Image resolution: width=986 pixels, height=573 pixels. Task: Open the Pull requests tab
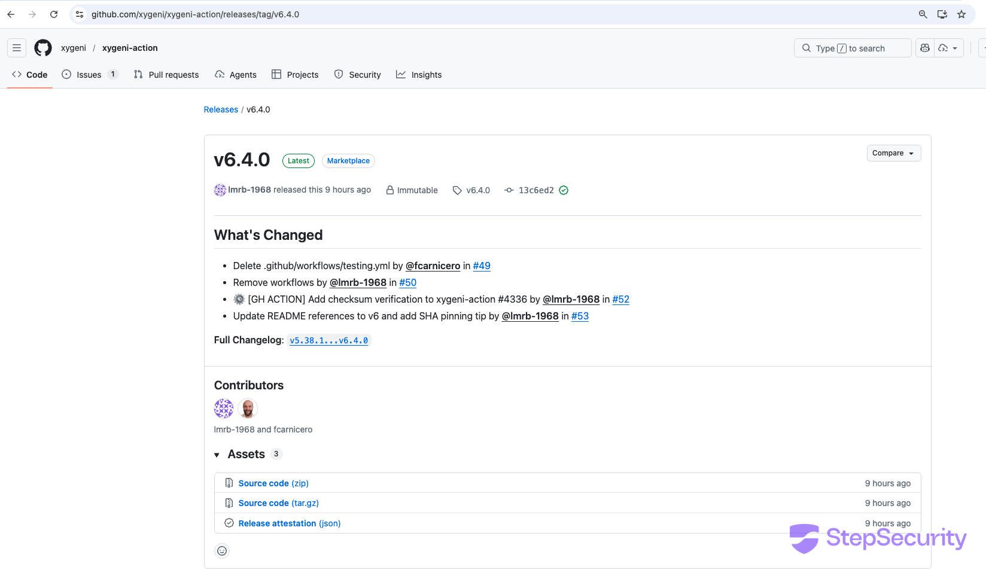click(166, 75)
